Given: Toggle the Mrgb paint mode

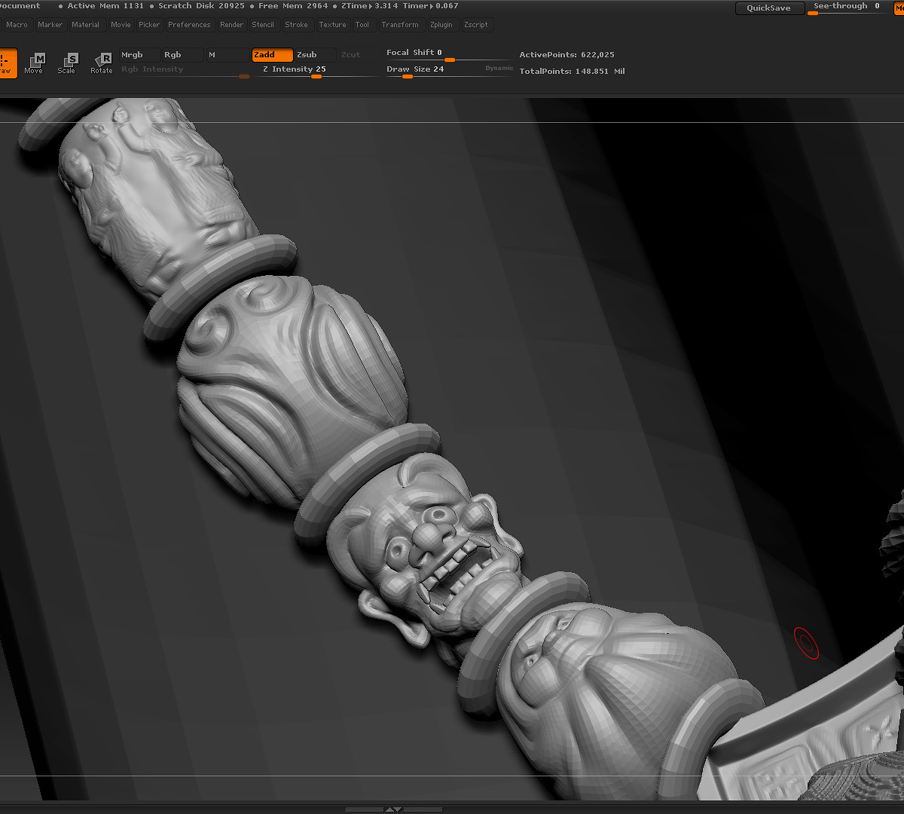Looking at the screenshot, I should (x=139, y=55).
